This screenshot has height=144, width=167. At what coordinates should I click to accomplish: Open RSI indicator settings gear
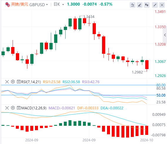(13, 82)
